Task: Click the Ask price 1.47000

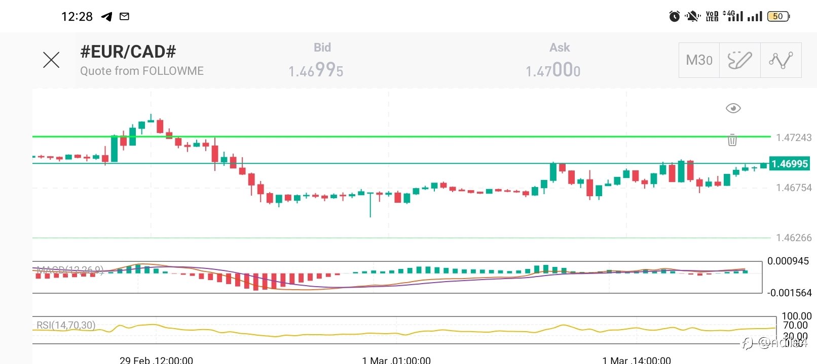Action: tap(553, 71)
